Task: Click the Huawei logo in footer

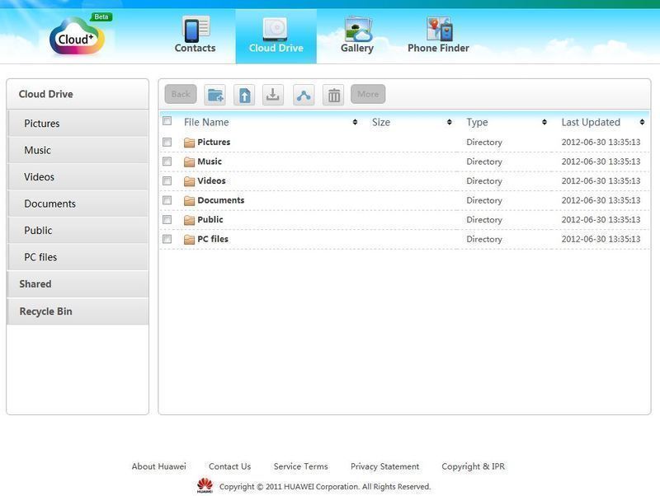Action: [x=205, y=485]
